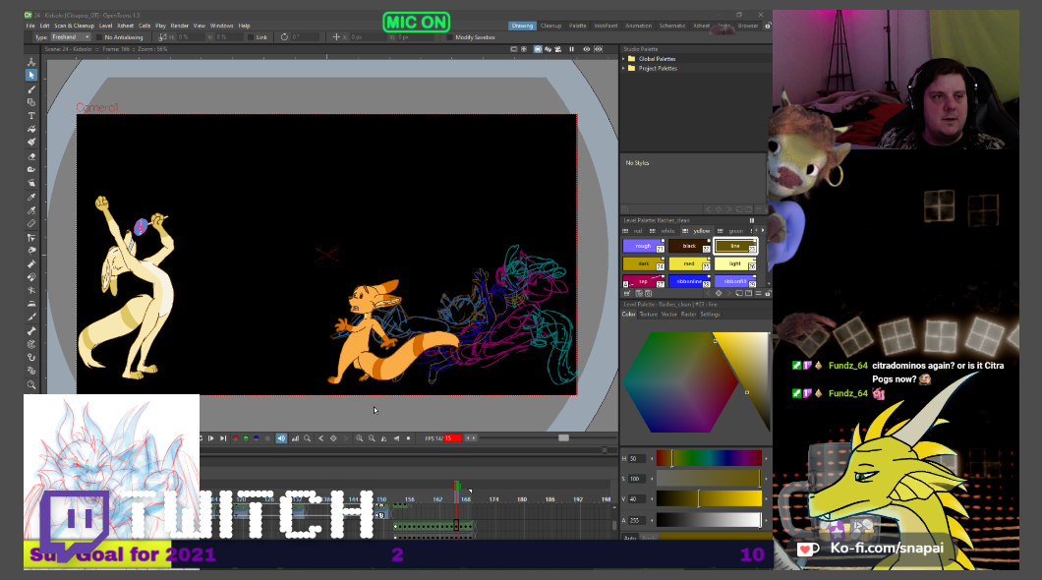Expand the Global Palettes folder
The width and height of the screenshot is (1042, 580).
tap(624, 58)
